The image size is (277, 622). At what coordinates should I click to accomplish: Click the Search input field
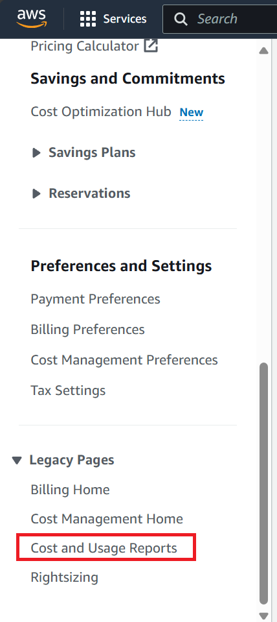(220, 19)
